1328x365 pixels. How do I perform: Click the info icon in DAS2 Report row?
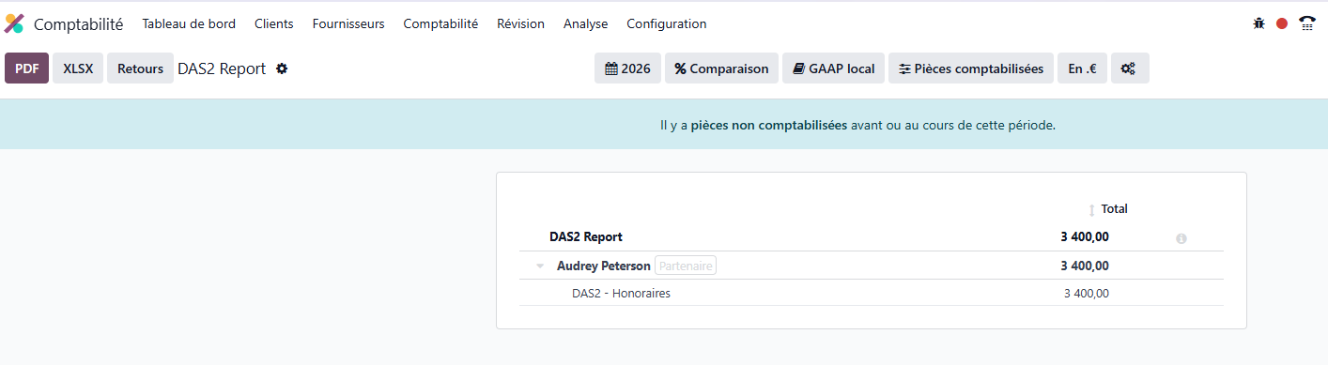[x=1181, y=238]
